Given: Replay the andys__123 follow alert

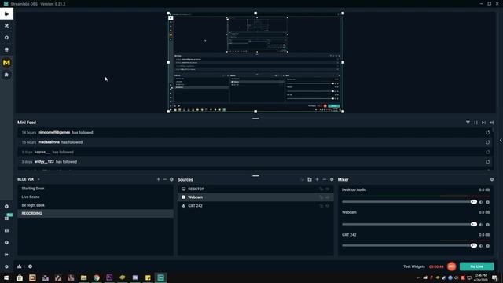Looking at the screenshot, I should pyautogui.click(x=487, y=162).
